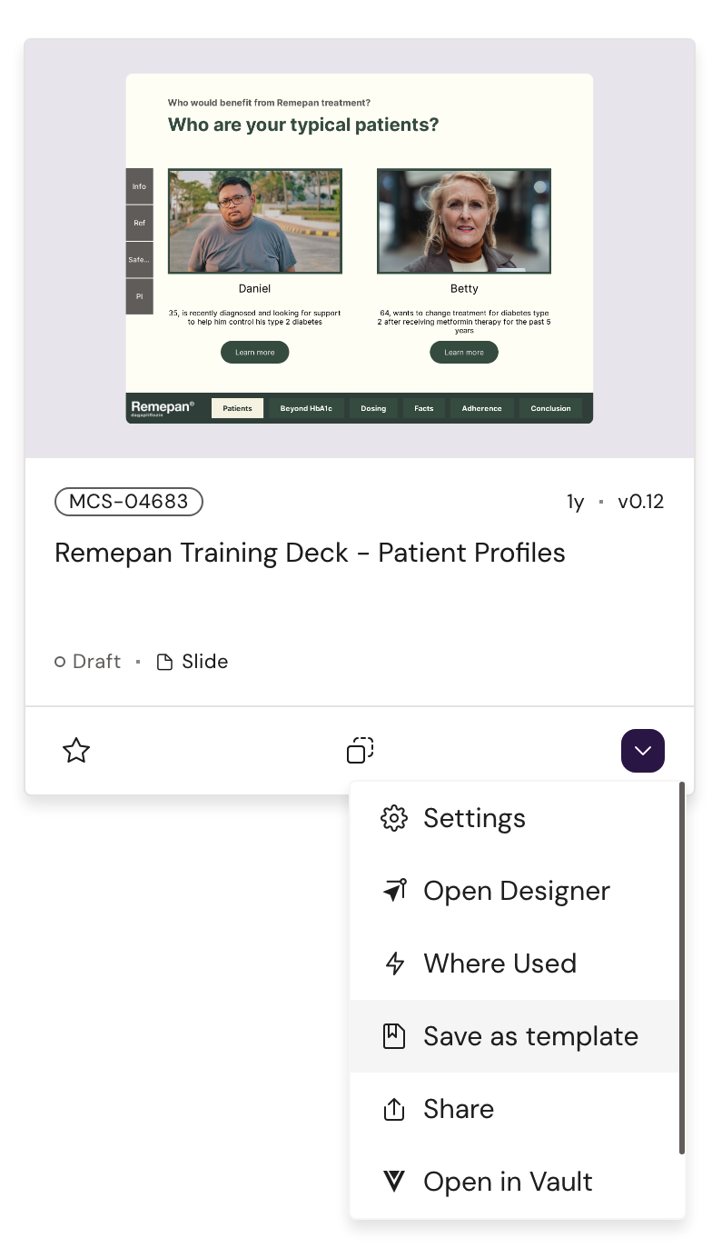Click the Vault logo icon
The image size is (712, 1258).
(x=394, y=1182)
